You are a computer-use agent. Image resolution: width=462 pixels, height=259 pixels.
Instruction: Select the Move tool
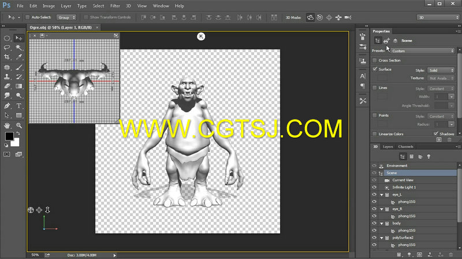point(19,38)
